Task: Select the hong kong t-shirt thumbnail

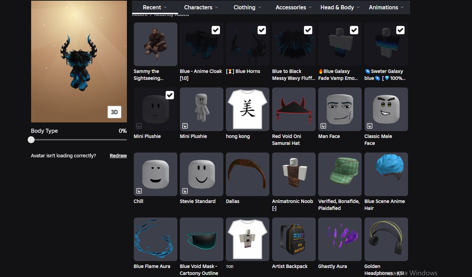Action: coord(247,109)
